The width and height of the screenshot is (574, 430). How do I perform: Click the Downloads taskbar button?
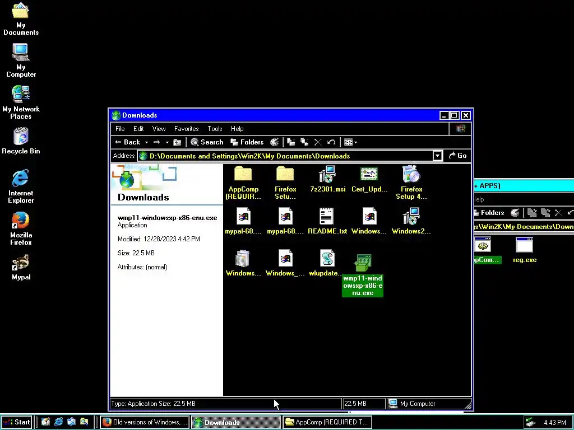(236, 422)
